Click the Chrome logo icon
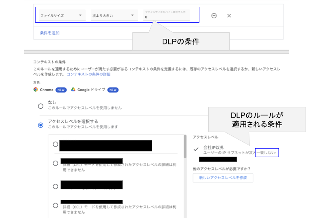Image resolution: width=310 pixels, height=218 pixels. [x=36, y=90]
